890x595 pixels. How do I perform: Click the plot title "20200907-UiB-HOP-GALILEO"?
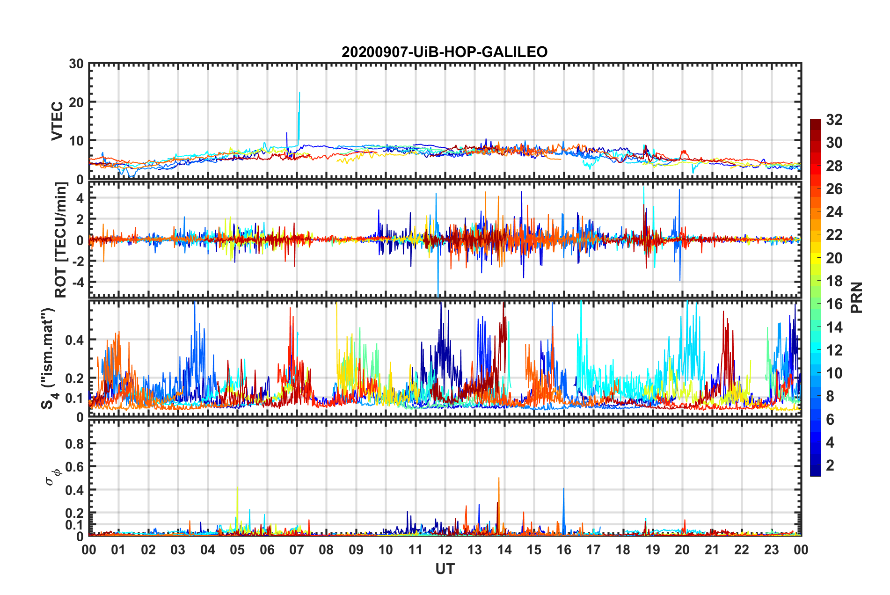(445, 52)
